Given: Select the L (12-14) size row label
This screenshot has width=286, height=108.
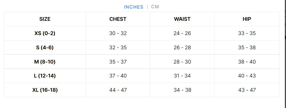Looking at the screenshot, I should pos(45,76).
